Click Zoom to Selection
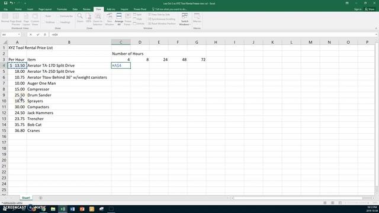 pos(98,20)
